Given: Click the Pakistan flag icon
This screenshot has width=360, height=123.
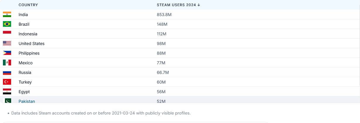Looking at the screenshot, I should pyautogui.click(x=7, y=101).
